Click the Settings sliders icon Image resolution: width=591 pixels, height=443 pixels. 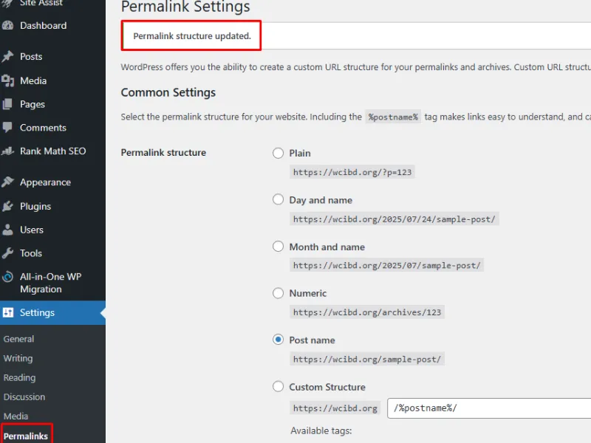click(x=8, y=312)
